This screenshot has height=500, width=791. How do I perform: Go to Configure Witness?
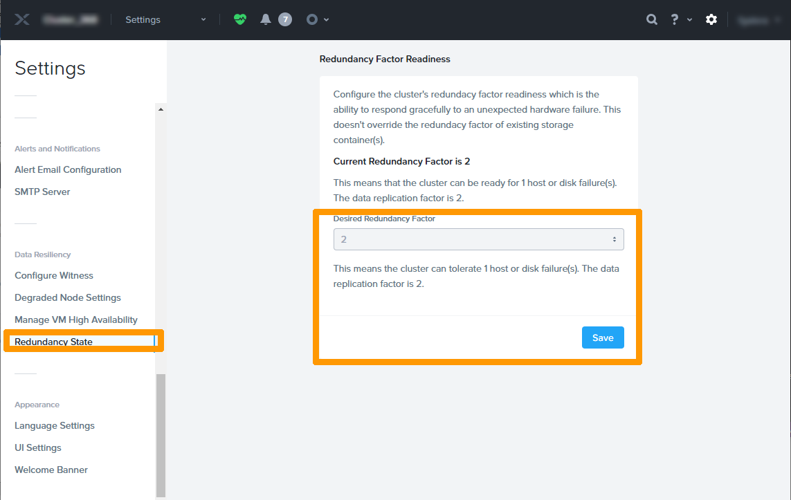(x=54, y=275)
